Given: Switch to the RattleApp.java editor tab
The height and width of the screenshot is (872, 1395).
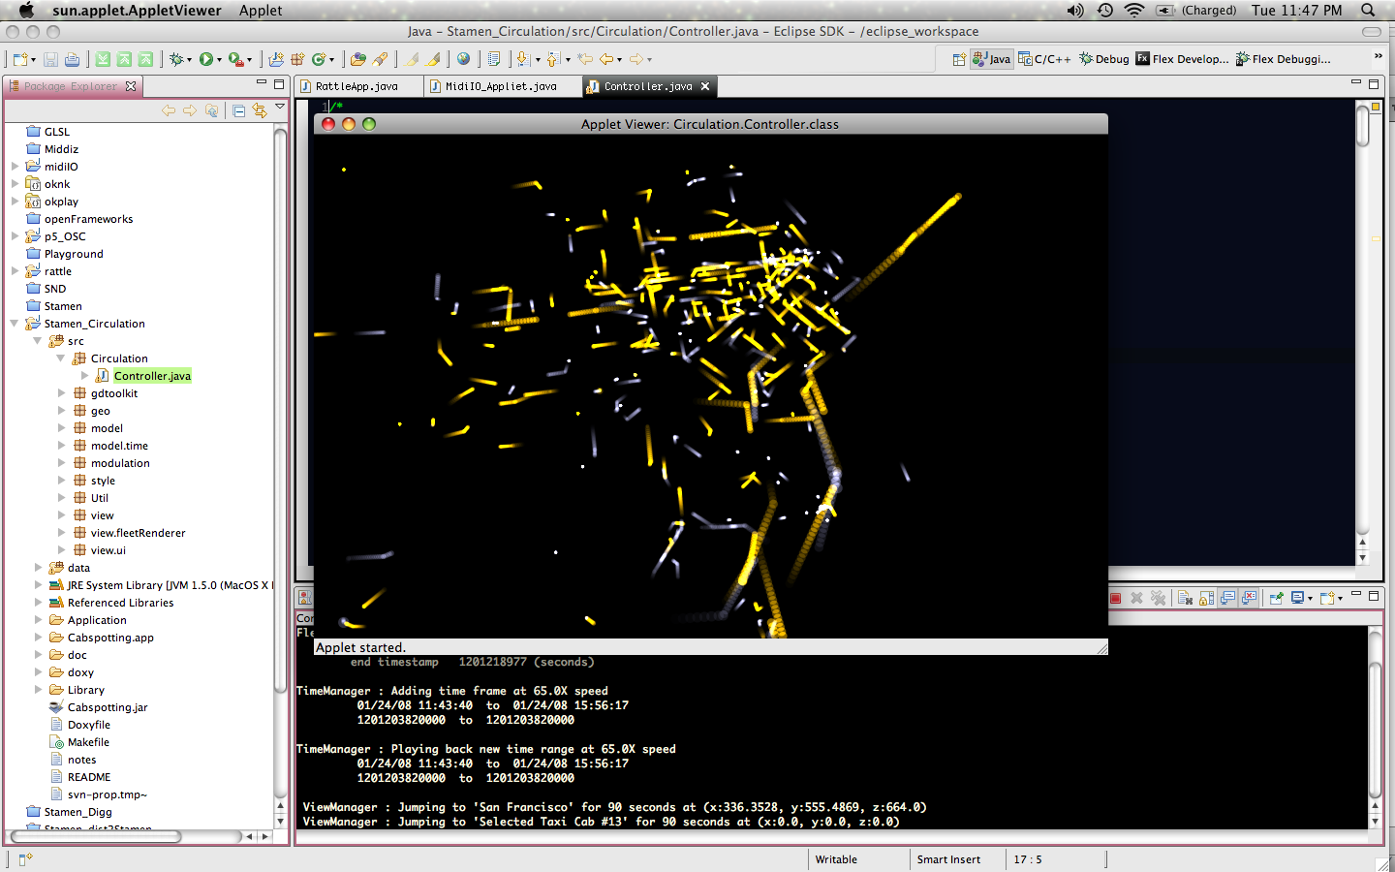Looking at the screenshot, I should [356, 86].
